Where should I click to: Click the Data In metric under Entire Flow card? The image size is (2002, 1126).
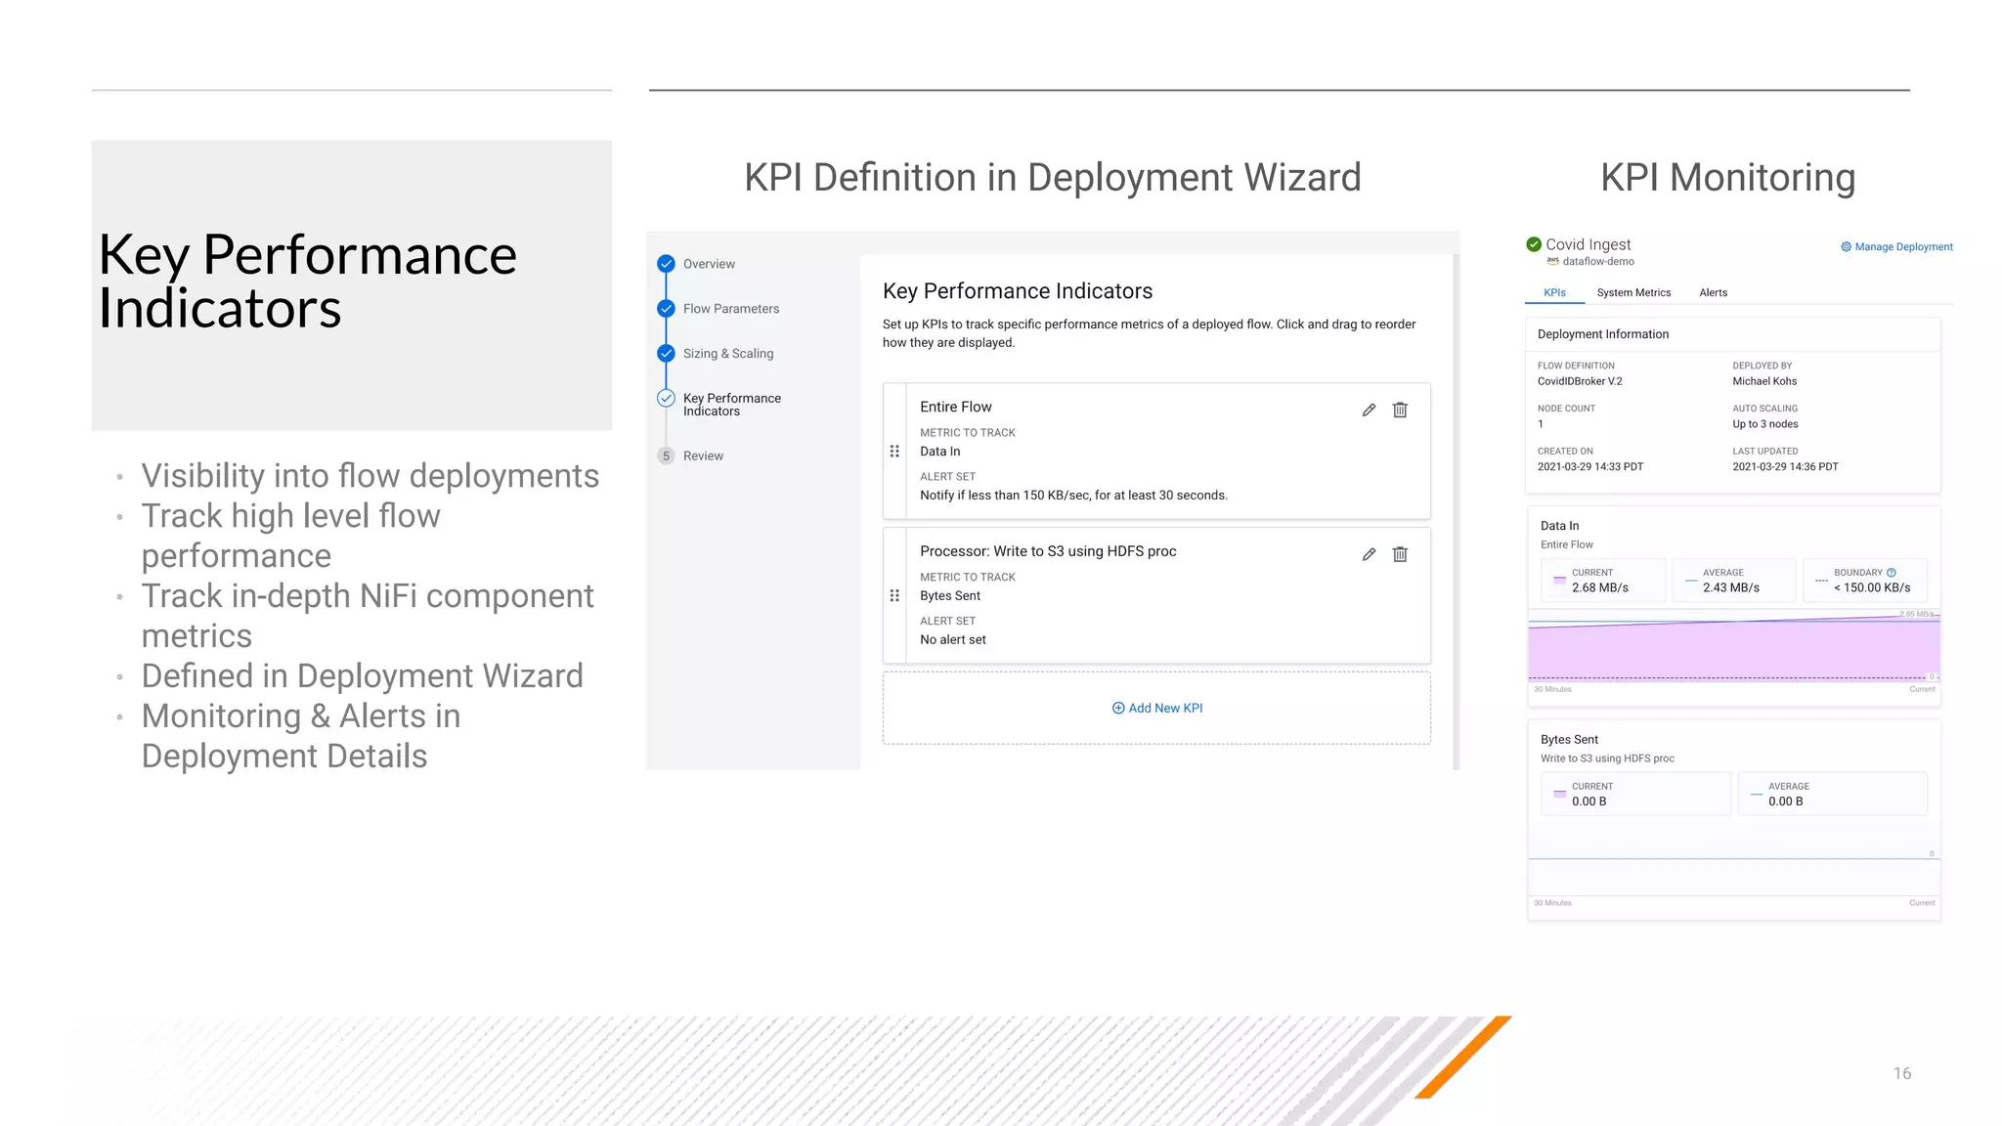coord(940,452)
